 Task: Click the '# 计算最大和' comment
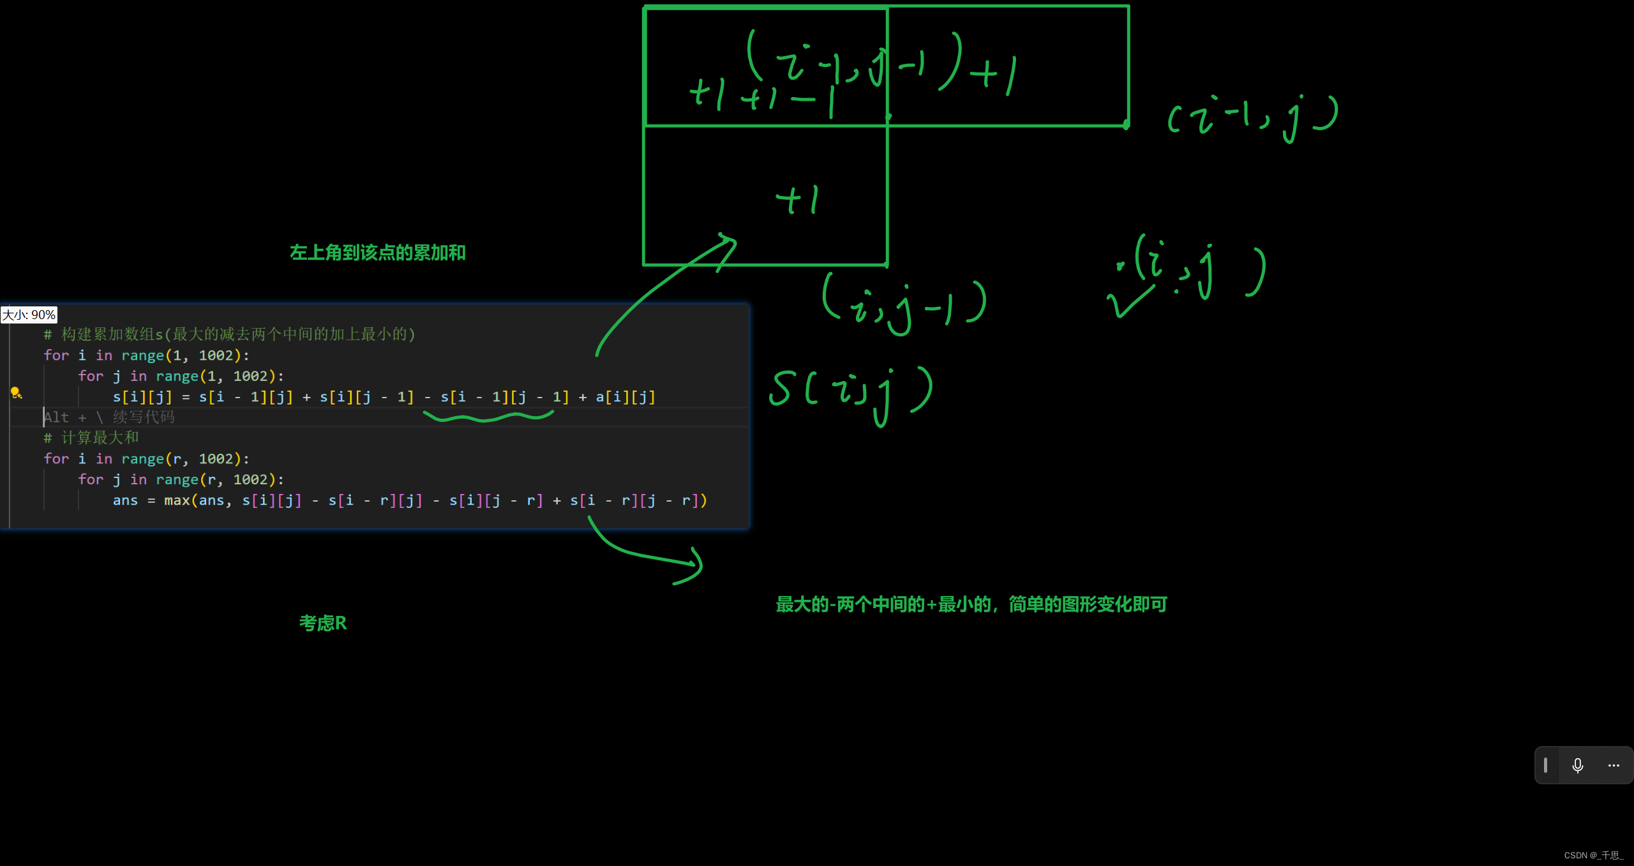click(91, 438)
